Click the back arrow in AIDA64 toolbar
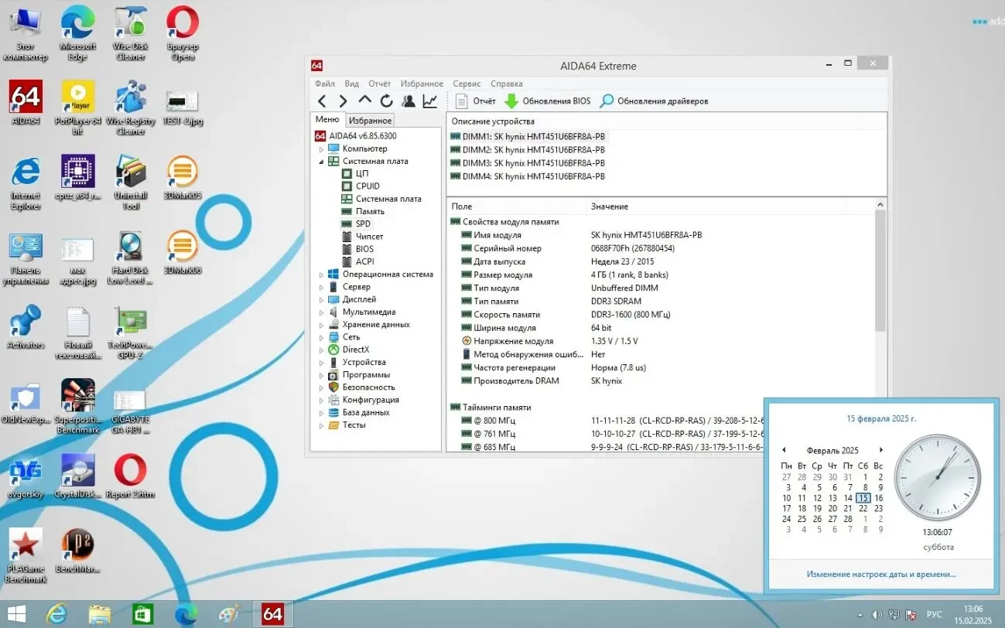 click(x=323, y=101)
